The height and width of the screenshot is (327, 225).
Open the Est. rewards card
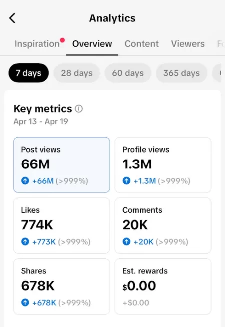click(x=163, y=286)
